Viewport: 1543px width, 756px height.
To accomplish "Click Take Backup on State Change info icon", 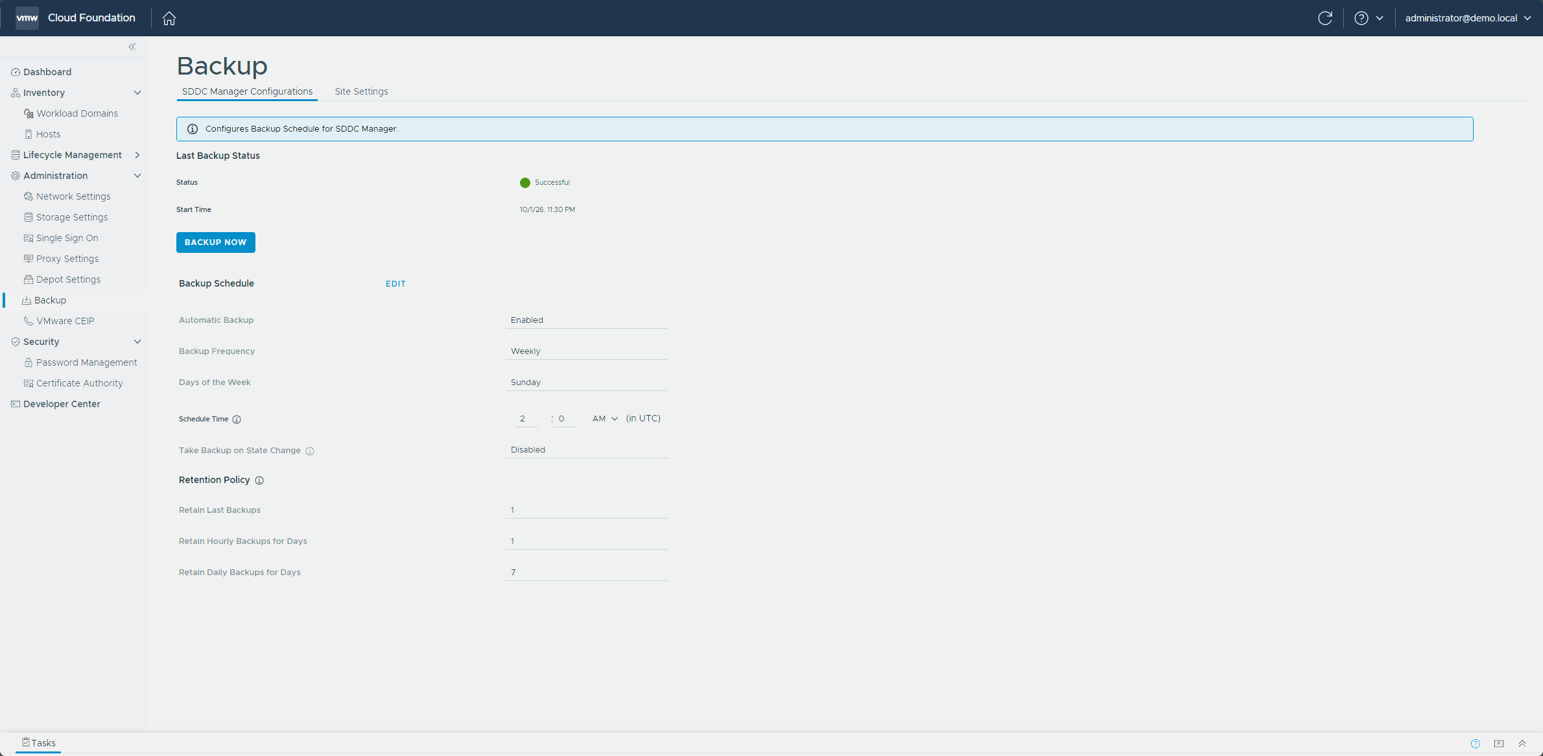I will pos(310,451).
